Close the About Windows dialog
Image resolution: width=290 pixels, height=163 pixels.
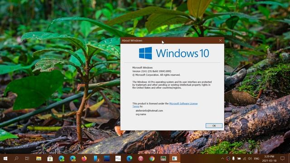(x=220, y=40)
